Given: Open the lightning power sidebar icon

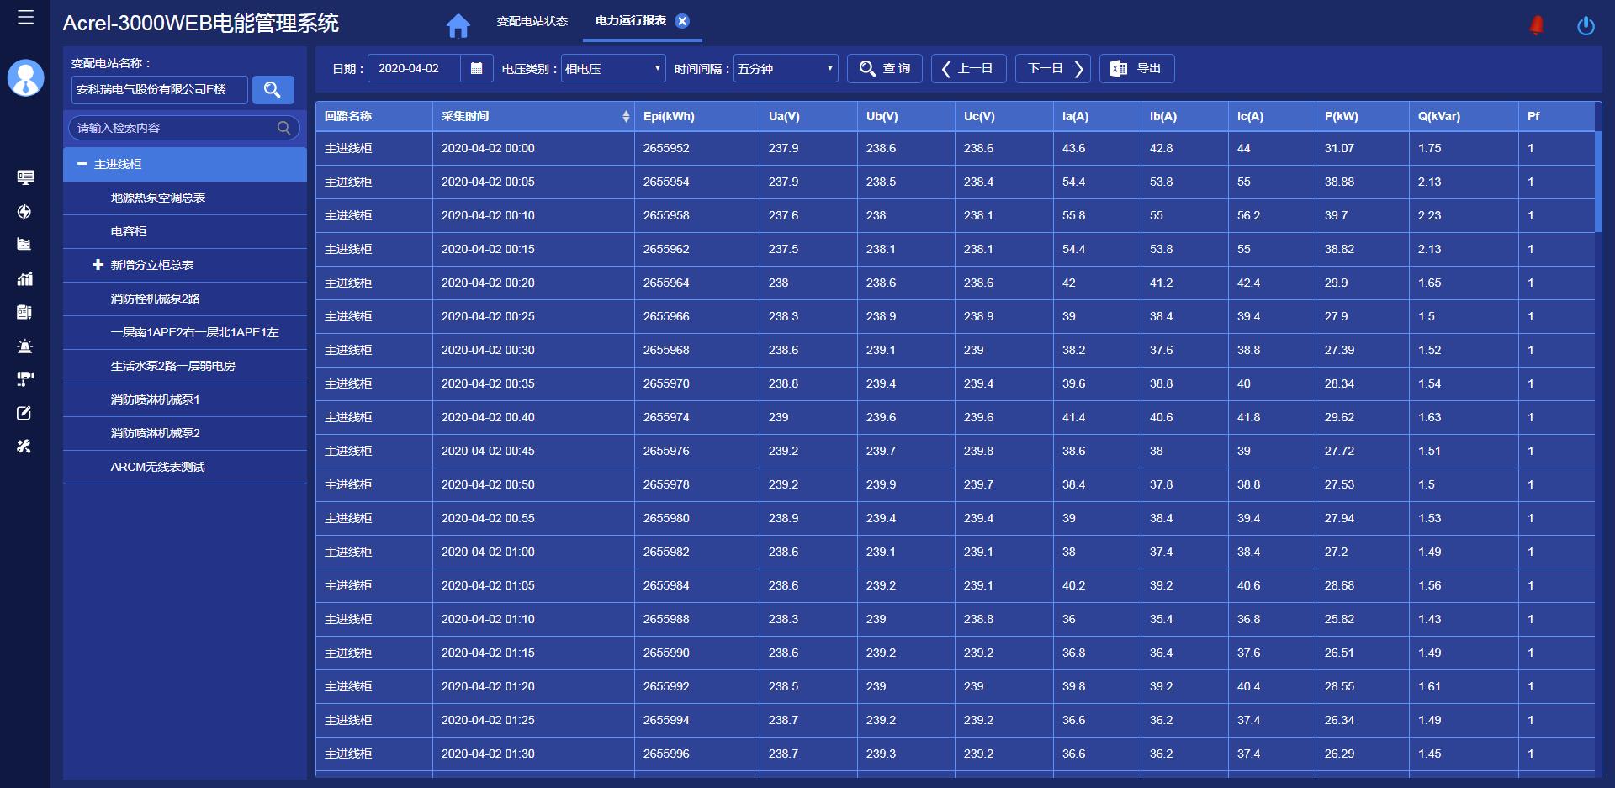Looking at the screenshot, I should pyautogui.click(x=24, y=211).
